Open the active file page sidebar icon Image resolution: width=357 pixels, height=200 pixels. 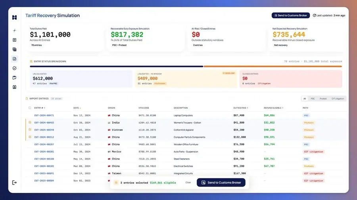click(x=14, y=59)
